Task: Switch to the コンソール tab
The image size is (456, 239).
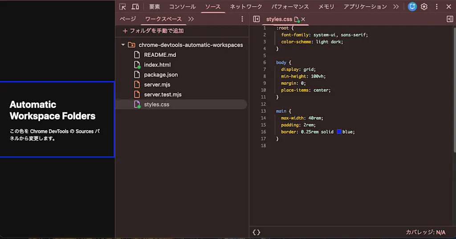Action: [182, 7]
